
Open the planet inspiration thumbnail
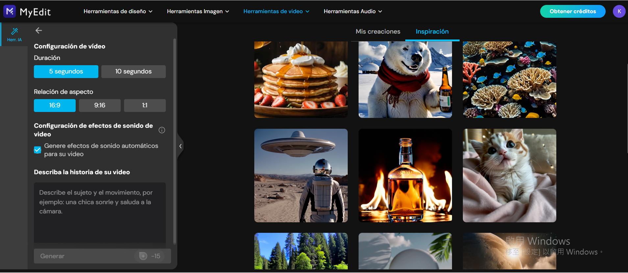(x=510, y=251)
